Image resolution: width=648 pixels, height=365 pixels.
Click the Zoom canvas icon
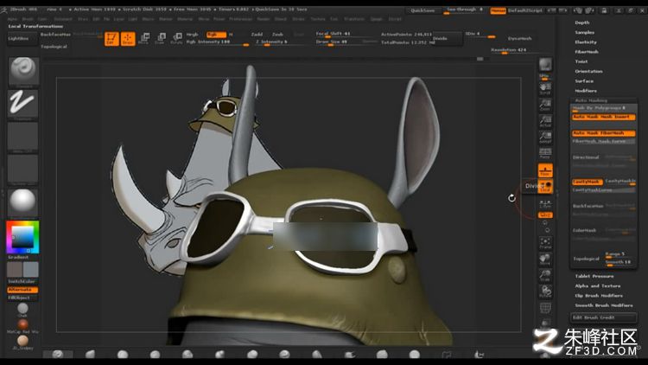tap(545, 105)
